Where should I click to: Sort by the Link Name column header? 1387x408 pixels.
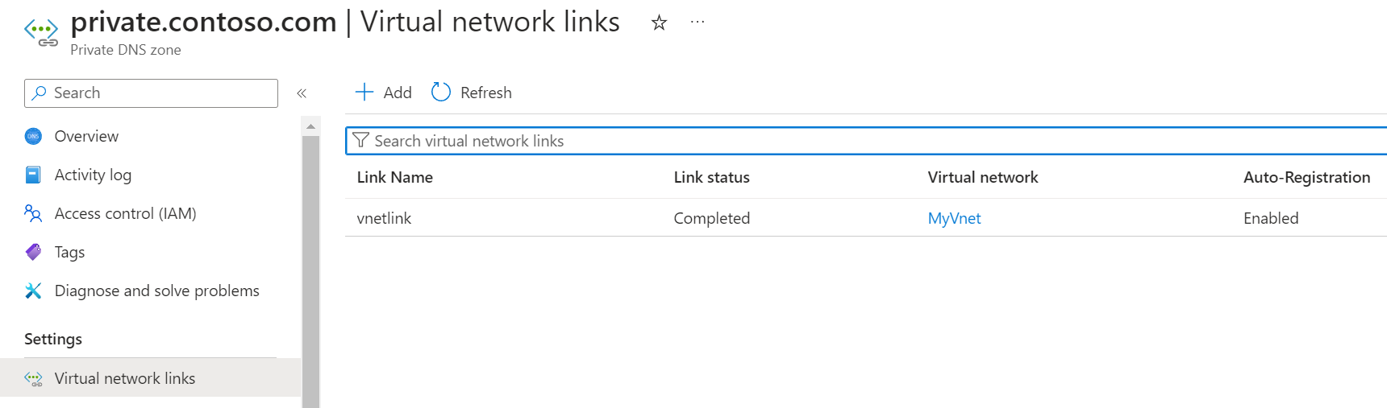point(395,177)
